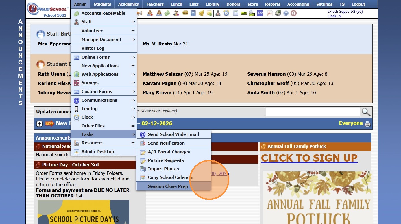Expand the Volunteer submenu arrow

coord(133,31)
